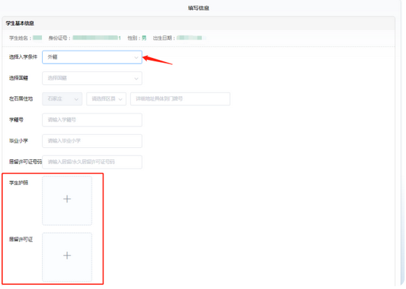Screen dimensions: 406x289
Task: Click the 选择入学条件 field label
Action: coord(23,57)
